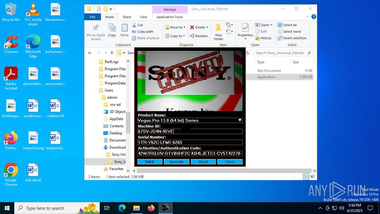Click Copy path in ribbon

(142, 32)
